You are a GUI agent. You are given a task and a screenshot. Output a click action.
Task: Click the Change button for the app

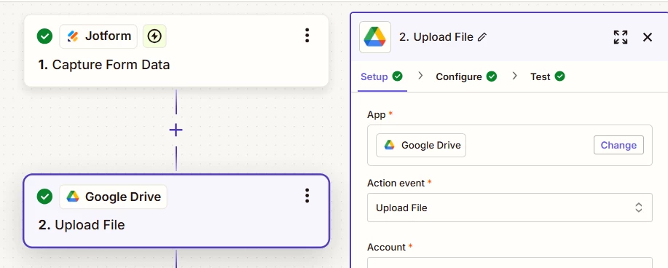tap(618, 146)
